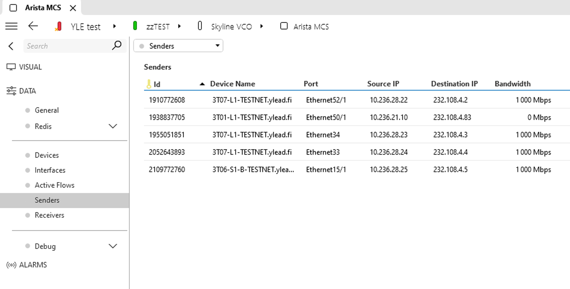Click the ALARMS broadcast icon

point(11,265)
